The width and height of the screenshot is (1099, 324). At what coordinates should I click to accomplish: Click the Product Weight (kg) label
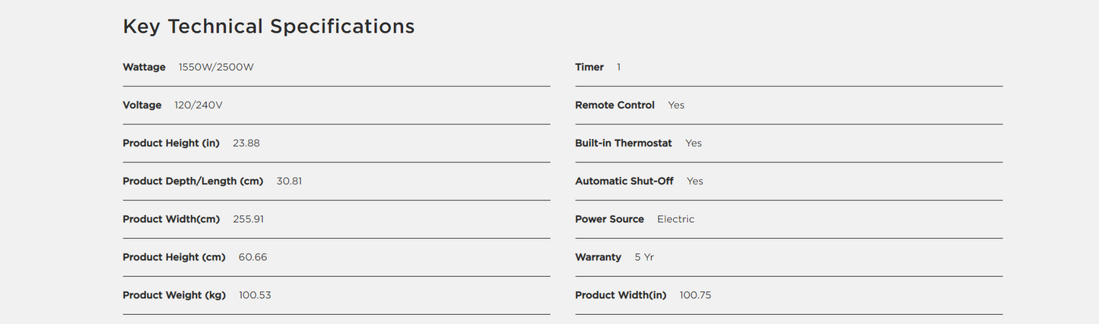[174, 295]
